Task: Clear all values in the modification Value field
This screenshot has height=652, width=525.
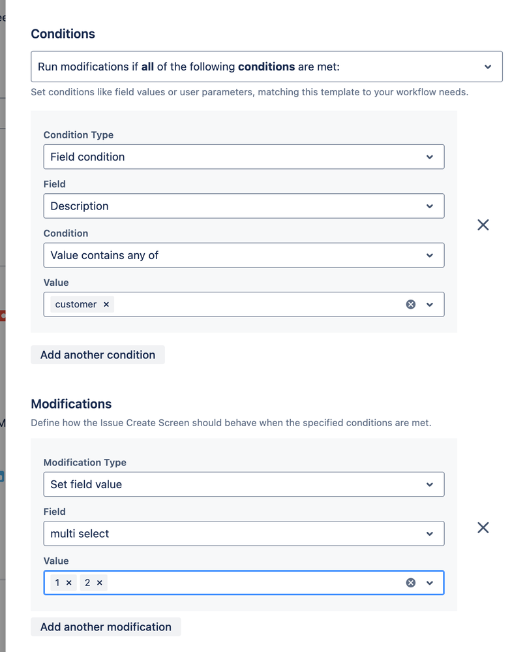Action: click(411, 583)
